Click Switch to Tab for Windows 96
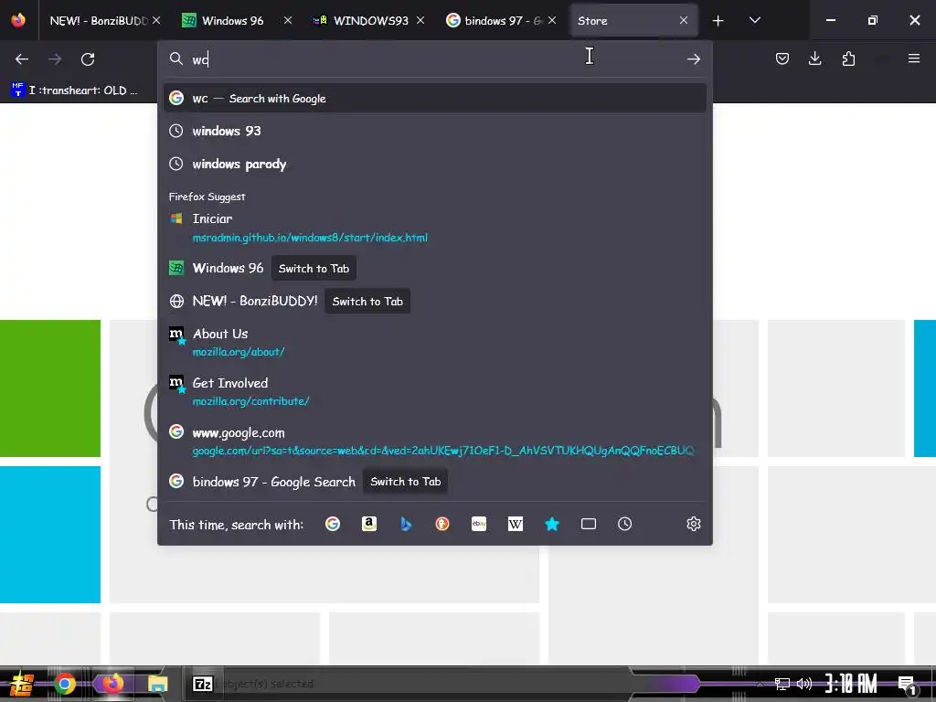This screenshot has height=702, width=936. tap(314, 269)
